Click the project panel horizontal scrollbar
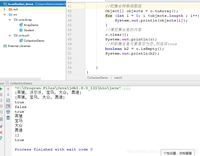 tap(20, 79)
